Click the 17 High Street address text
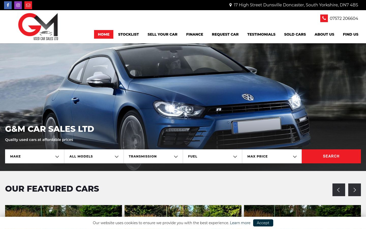The height and width of the screenshot is (229, 366). point(296,5)
